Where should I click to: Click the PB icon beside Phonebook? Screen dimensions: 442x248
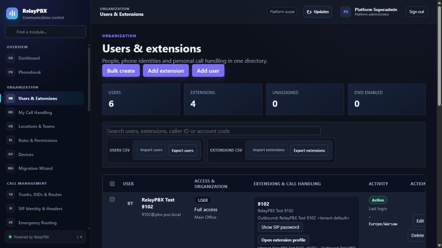(x=10, y=72)
